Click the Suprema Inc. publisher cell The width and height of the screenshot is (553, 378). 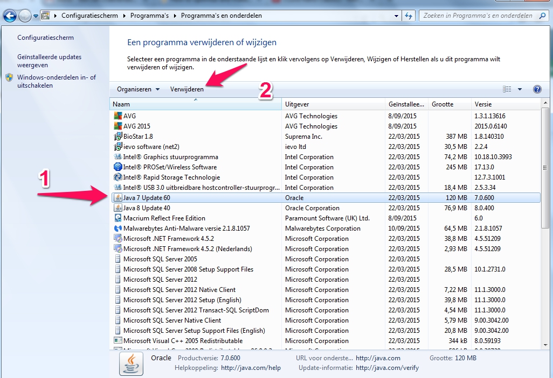(303, 136)
